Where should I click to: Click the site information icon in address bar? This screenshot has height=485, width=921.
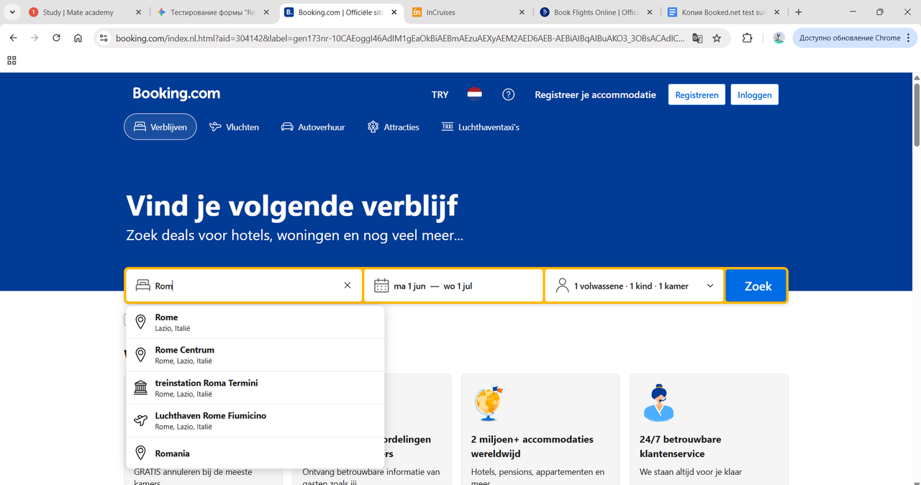point(104,38)
